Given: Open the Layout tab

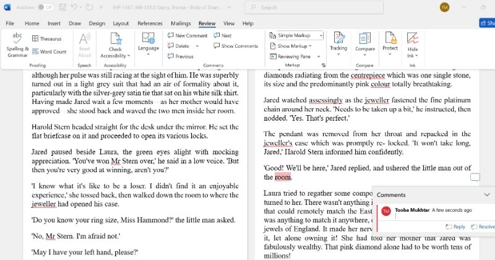Looking at the screenshot, I should tap(121, 24).
